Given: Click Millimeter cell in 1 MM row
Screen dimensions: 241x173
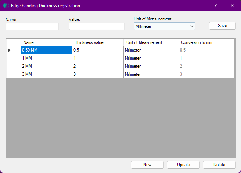Looking at the screenshot, I should click(x=151, y=58).
